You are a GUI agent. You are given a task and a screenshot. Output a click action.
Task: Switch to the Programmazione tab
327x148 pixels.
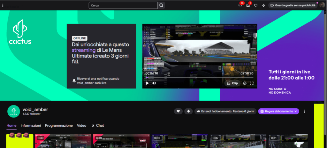pos(59,126)
